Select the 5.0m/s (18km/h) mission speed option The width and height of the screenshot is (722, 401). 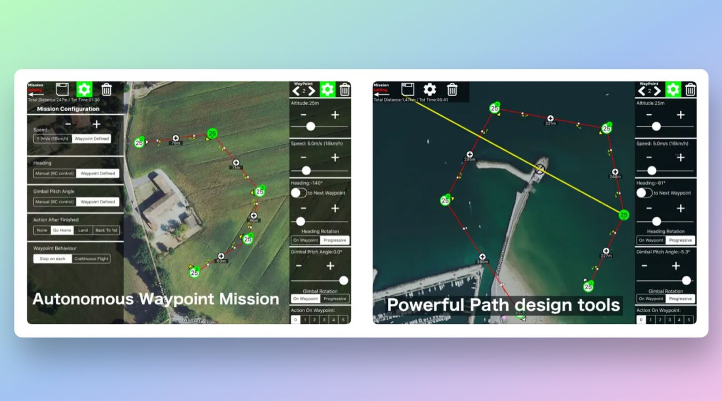(x=52, y=138)
